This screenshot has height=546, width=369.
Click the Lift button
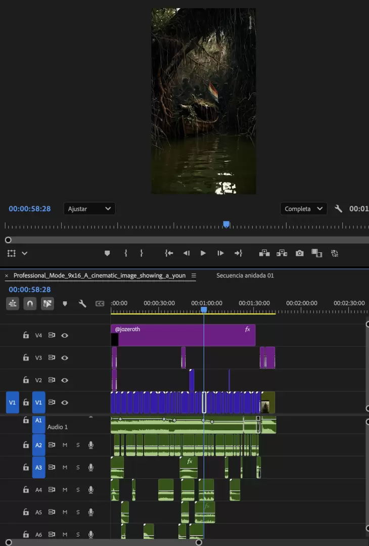(x=264, y=253)
